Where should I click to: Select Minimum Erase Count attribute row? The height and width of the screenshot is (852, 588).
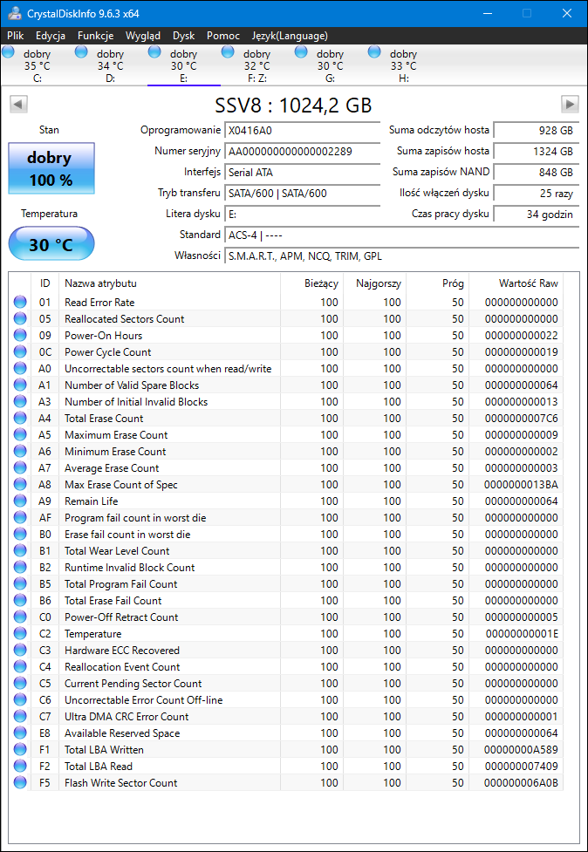point(286,452)
